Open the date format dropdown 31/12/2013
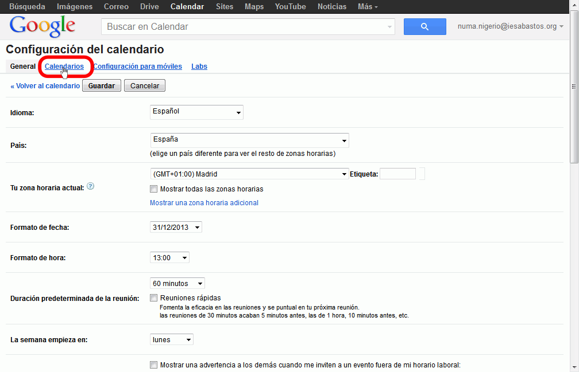 176,227
